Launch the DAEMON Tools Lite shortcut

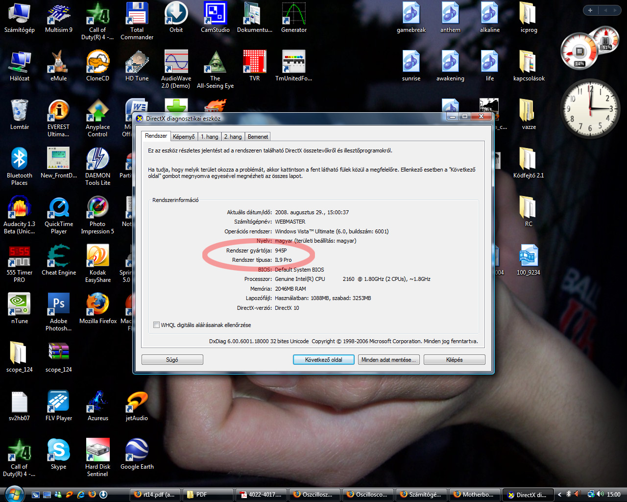pyautogui.click(x=98, y=167)
